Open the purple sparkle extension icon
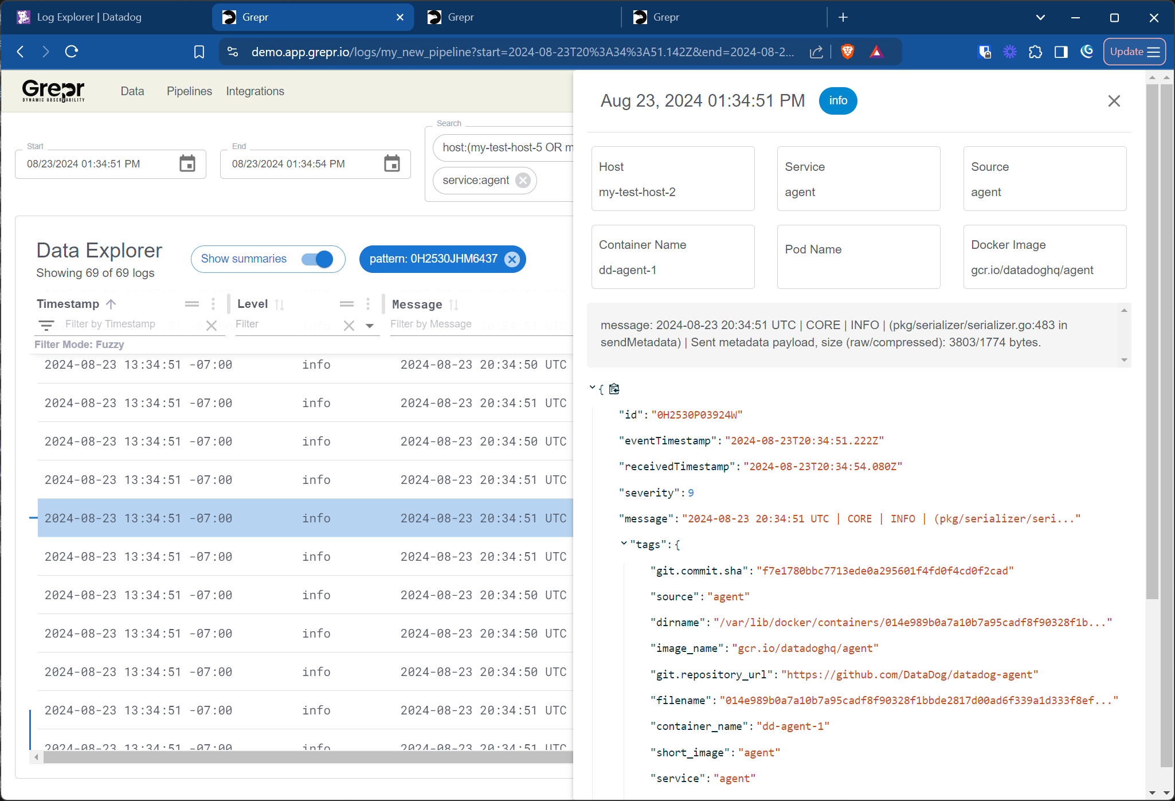 tap(1009, 52)
